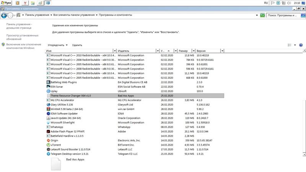Click Bad Ass Apps details pane thumbnail

click(x=56, y=164)
